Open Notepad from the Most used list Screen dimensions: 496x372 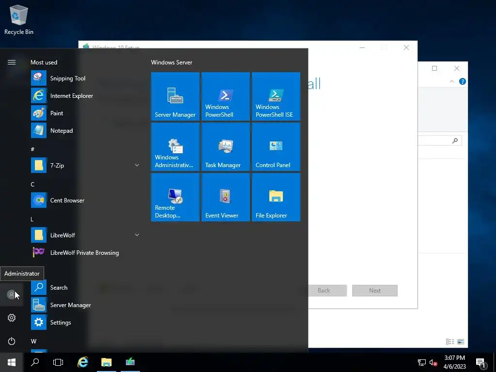pos(85,130)
